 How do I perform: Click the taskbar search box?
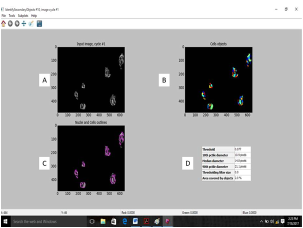(47, 221)
